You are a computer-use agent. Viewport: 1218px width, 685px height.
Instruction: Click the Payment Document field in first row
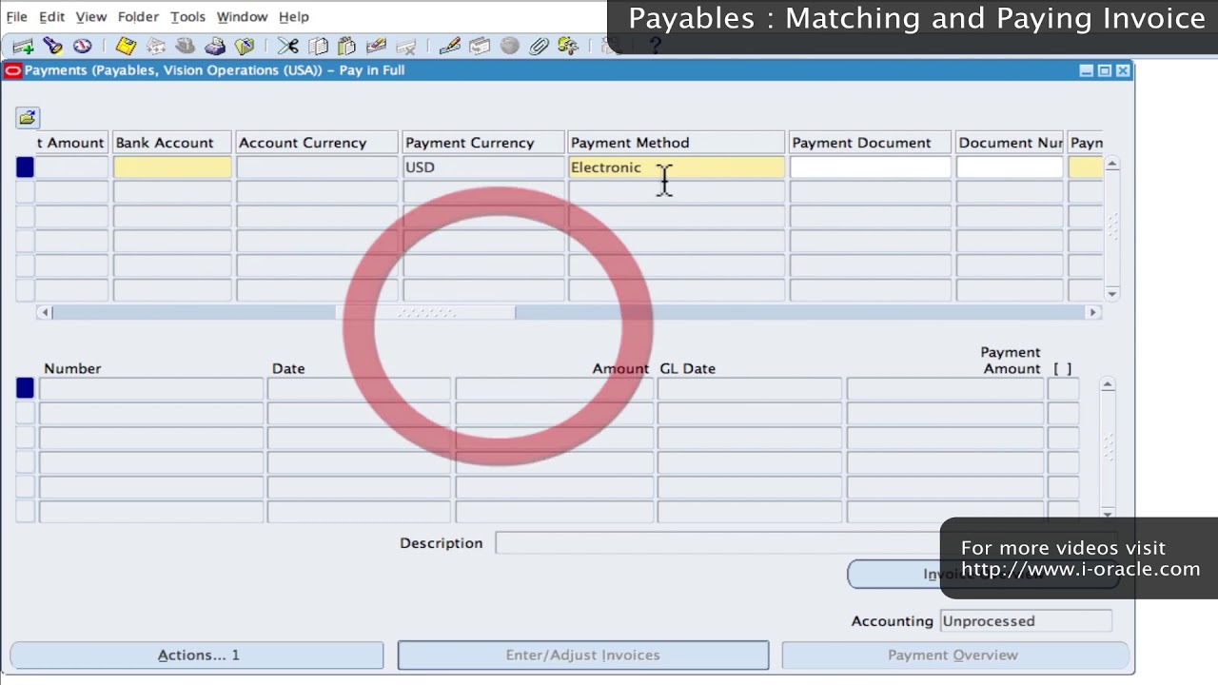click(870, 167)
